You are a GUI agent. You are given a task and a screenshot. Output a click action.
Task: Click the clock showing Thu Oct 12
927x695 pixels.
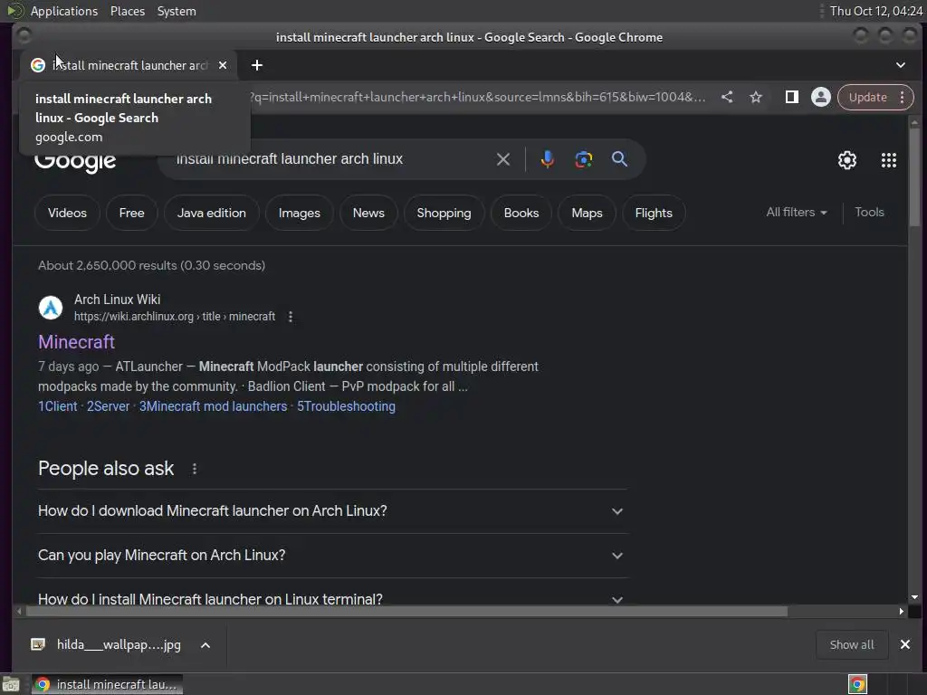click(875, 11)
